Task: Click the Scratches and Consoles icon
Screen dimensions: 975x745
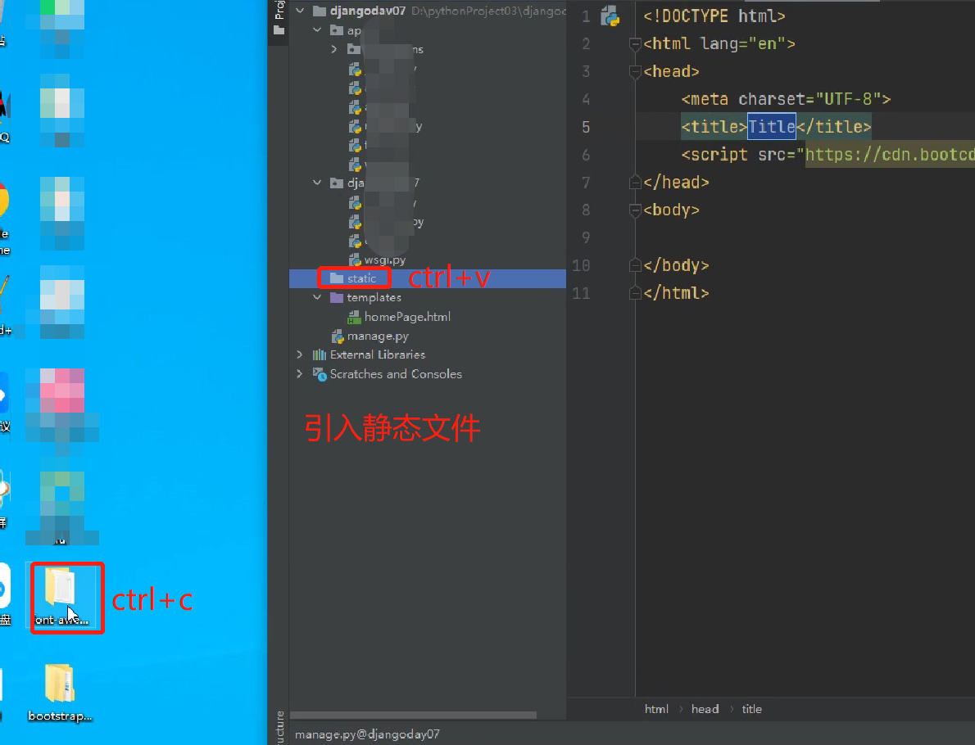Action: click(320, 374)
